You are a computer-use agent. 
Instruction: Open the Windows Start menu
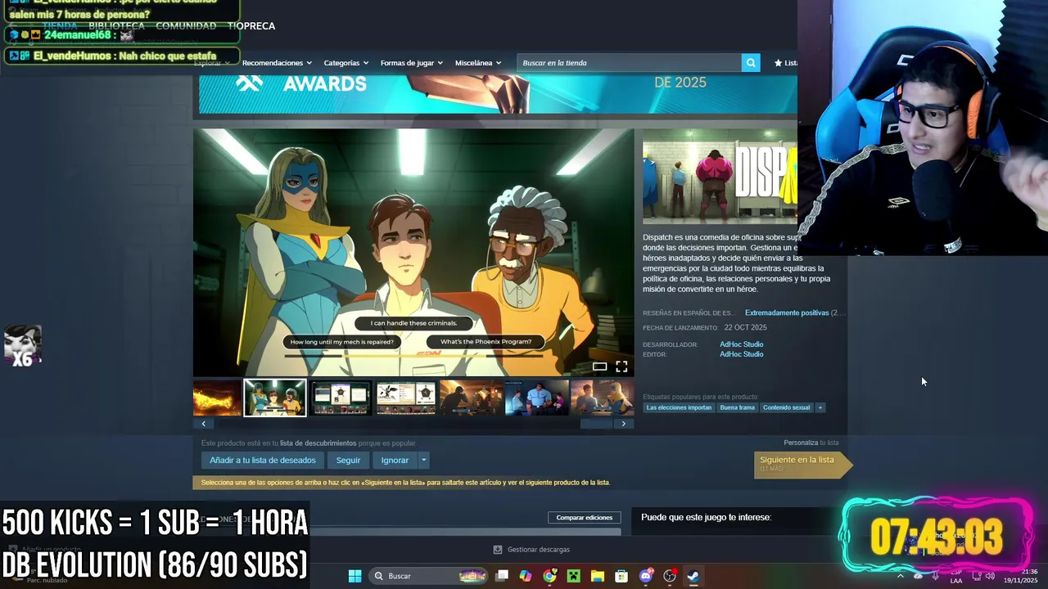(355, 576)
